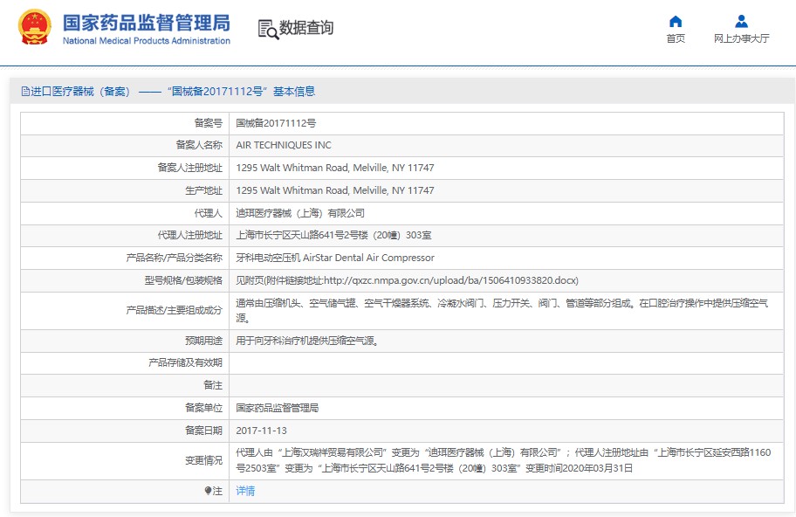Open 网上办事大厅 user icon

click(x=741, y=21)
